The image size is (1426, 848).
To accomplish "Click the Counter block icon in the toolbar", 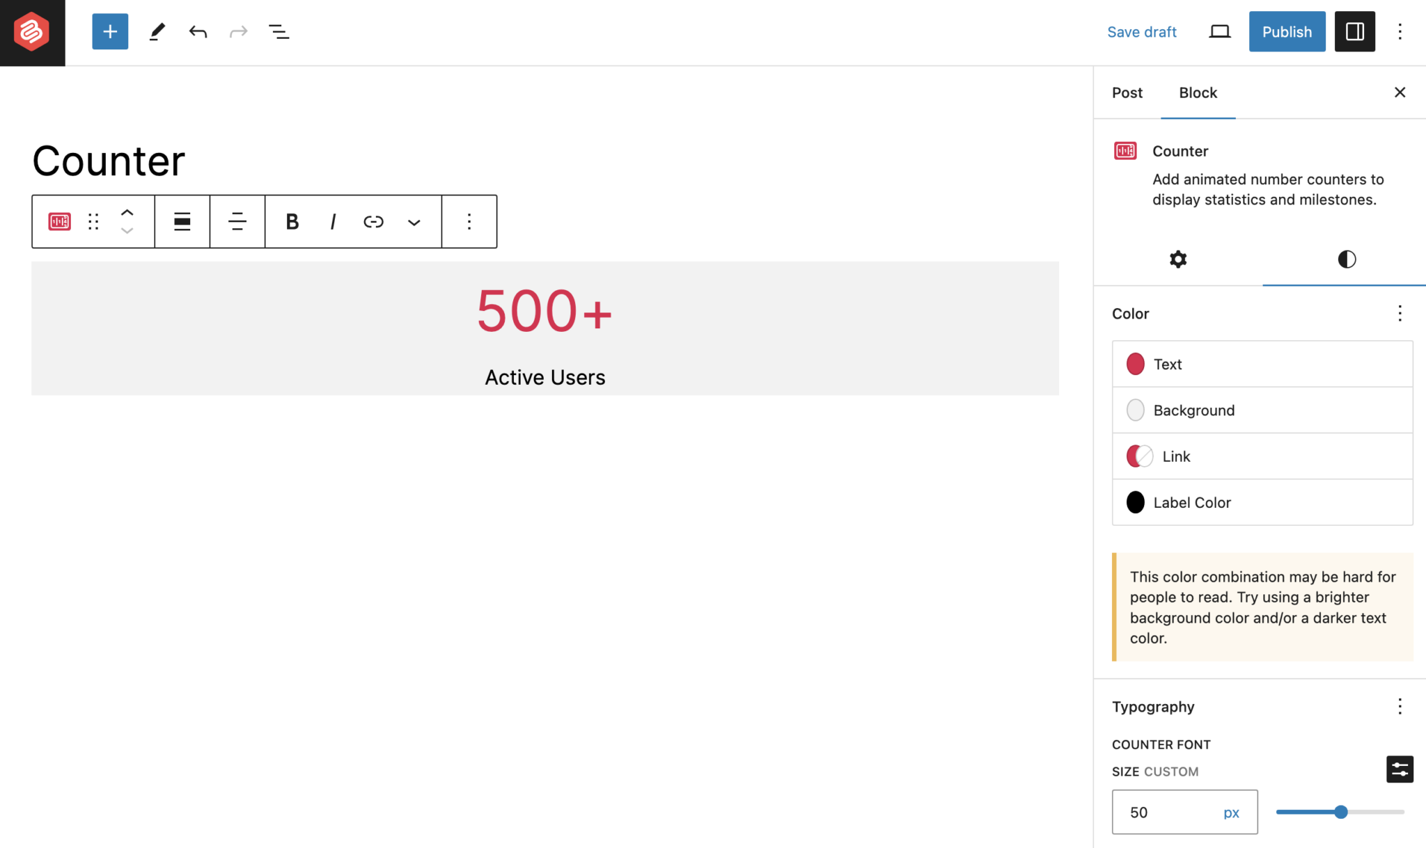I will click(58, 221).
